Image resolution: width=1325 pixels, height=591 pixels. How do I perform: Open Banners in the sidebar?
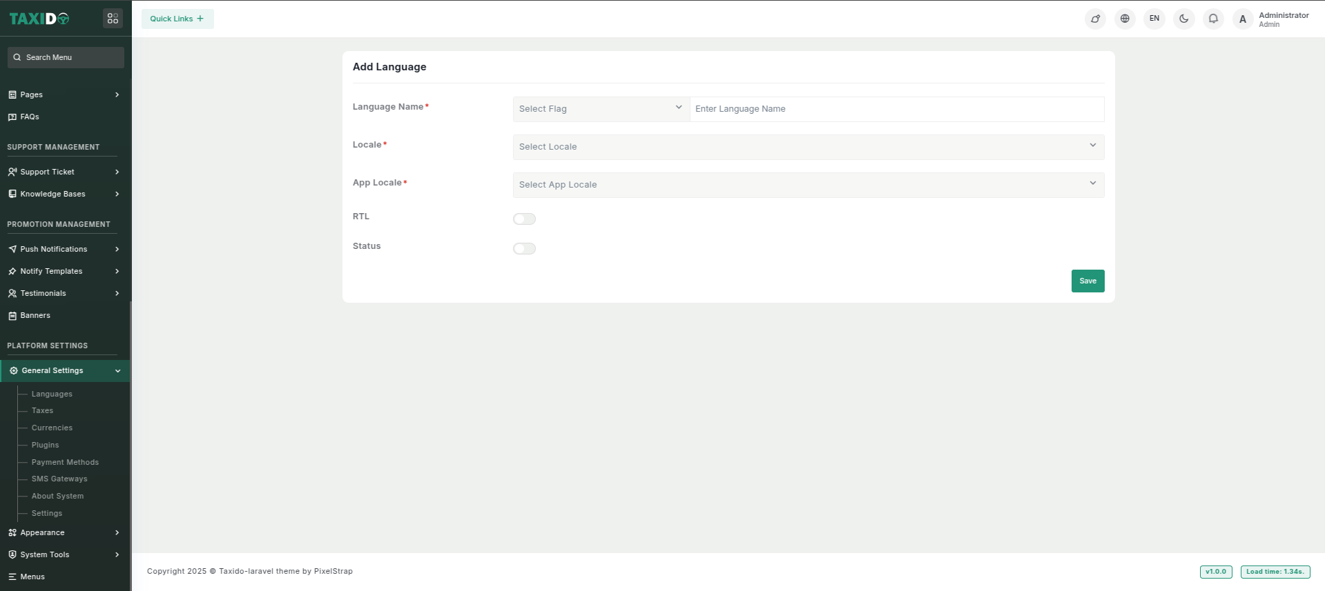click(35, 316)
